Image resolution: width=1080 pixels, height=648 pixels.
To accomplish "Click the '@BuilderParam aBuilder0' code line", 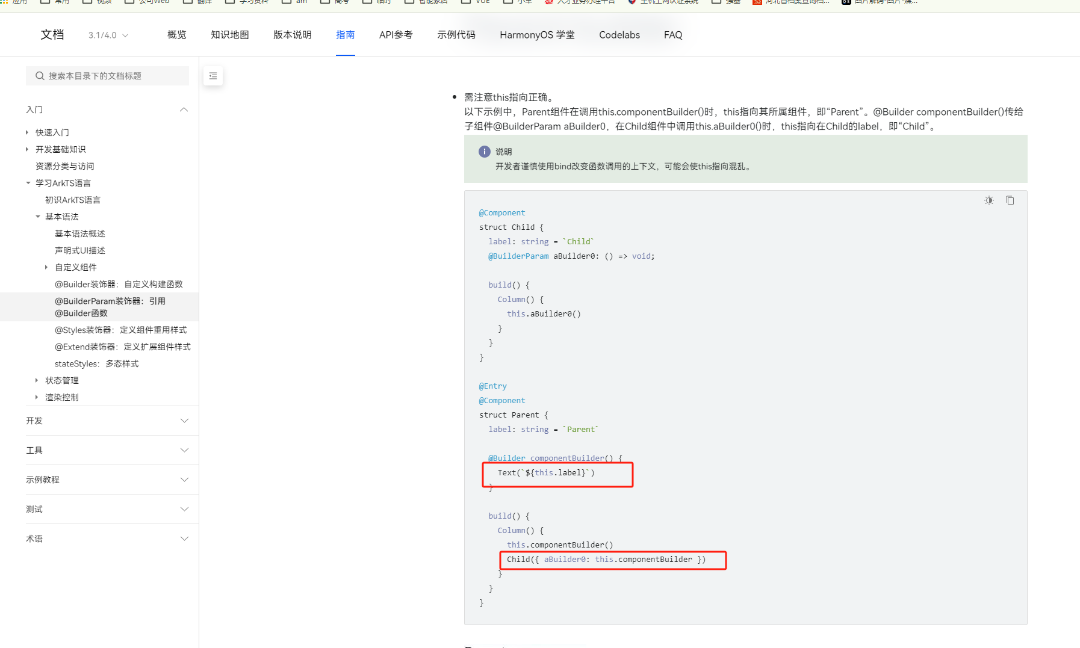I will 571,256.
